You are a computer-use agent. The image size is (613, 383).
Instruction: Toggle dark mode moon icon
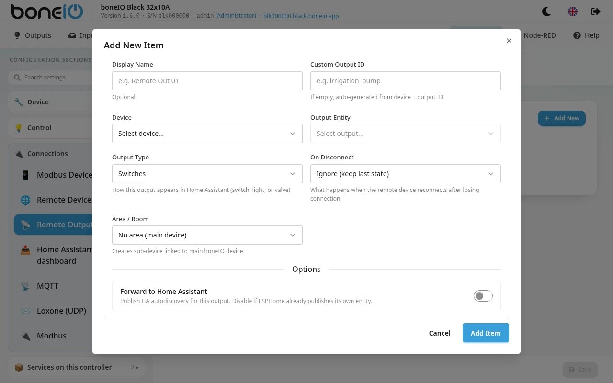point(546,11)
